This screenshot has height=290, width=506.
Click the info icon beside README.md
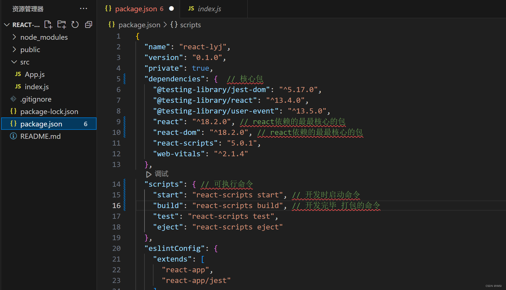tap(13, 136)
